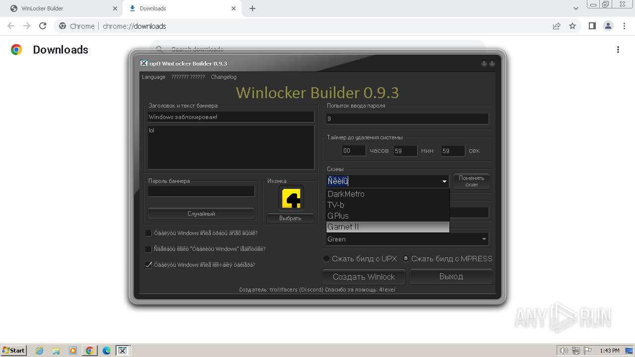Click into the banner text area
The image size is (635, 357).
click(231, 147)
